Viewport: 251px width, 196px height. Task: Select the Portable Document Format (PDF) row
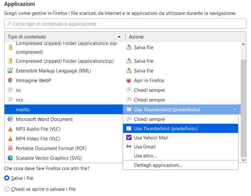pos(64,148)
